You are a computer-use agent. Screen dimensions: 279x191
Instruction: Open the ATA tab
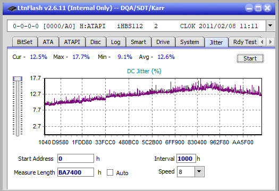[48, 42]
